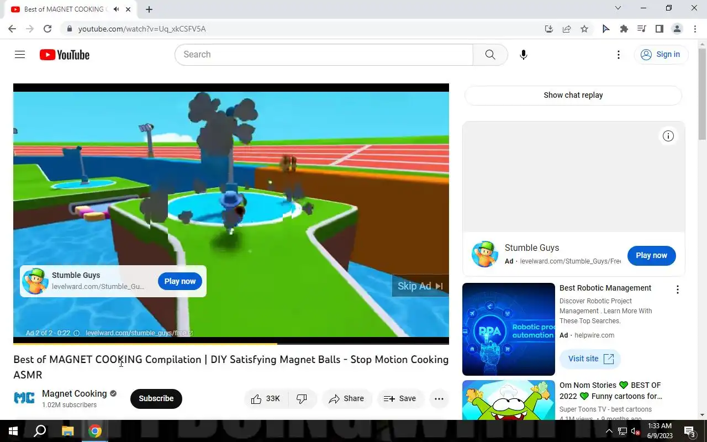This screenshot has width=707, height=442.
Task: Open a new browser tab
Action: pyautogui.click(x=149, y=9)
